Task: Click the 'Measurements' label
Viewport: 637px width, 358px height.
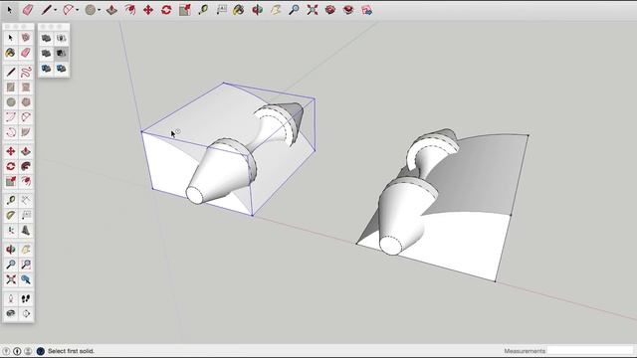Action: (x=525, y=351)
